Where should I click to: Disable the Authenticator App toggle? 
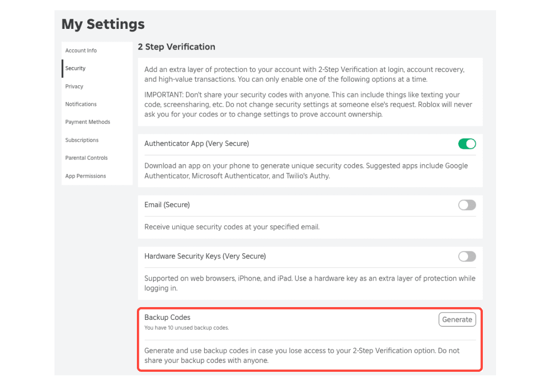coord(467,144)
